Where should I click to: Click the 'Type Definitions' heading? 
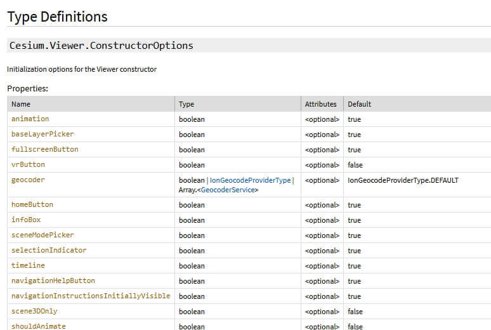coord(57,16)
